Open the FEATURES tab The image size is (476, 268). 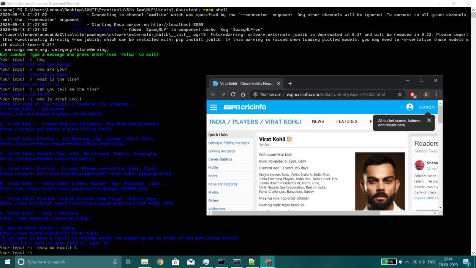(346, 122)
